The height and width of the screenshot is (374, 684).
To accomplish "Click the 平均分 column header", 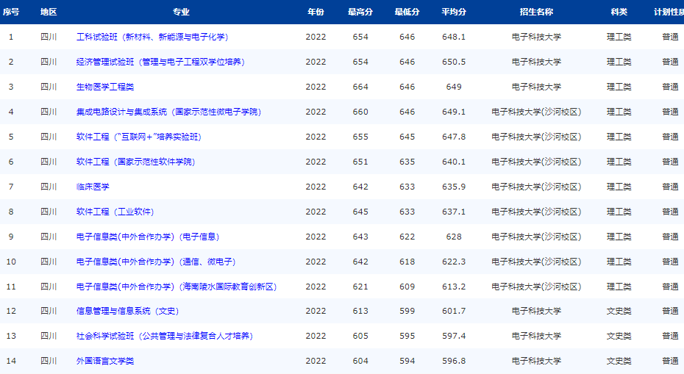I will click(x=454, y=12).
